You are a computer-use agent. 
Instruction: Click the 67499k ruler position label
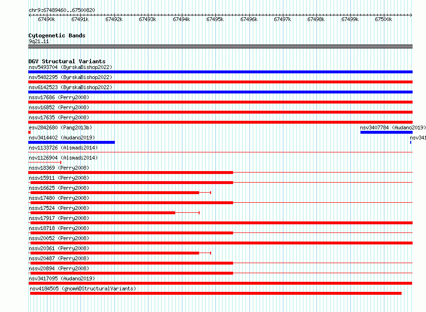(350, 19)
